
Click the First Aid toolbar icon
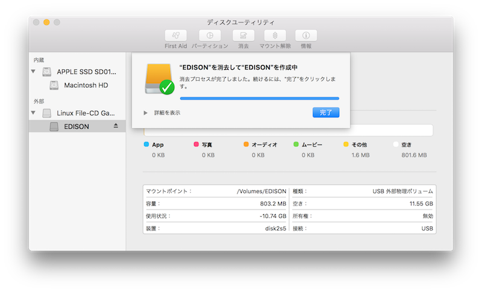click(x=175, y=36)
